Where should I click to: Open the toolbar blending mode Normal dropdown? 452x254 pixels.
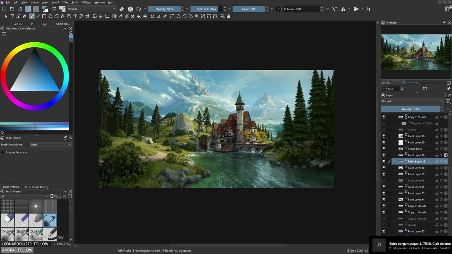(x=91, y=9)
